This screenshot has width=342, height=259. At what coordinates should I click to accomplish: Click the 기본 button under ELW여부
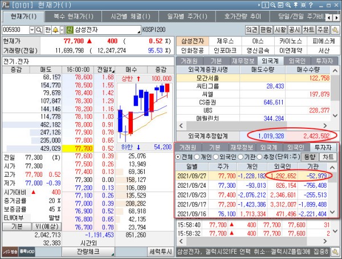tap(17, 226)
